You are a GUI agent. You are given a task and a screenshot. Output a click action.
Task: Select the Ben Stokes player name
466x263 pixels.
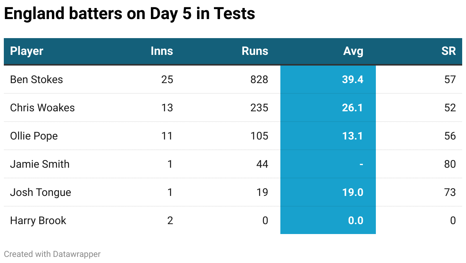pyautogui.click(x=37, y=79)
